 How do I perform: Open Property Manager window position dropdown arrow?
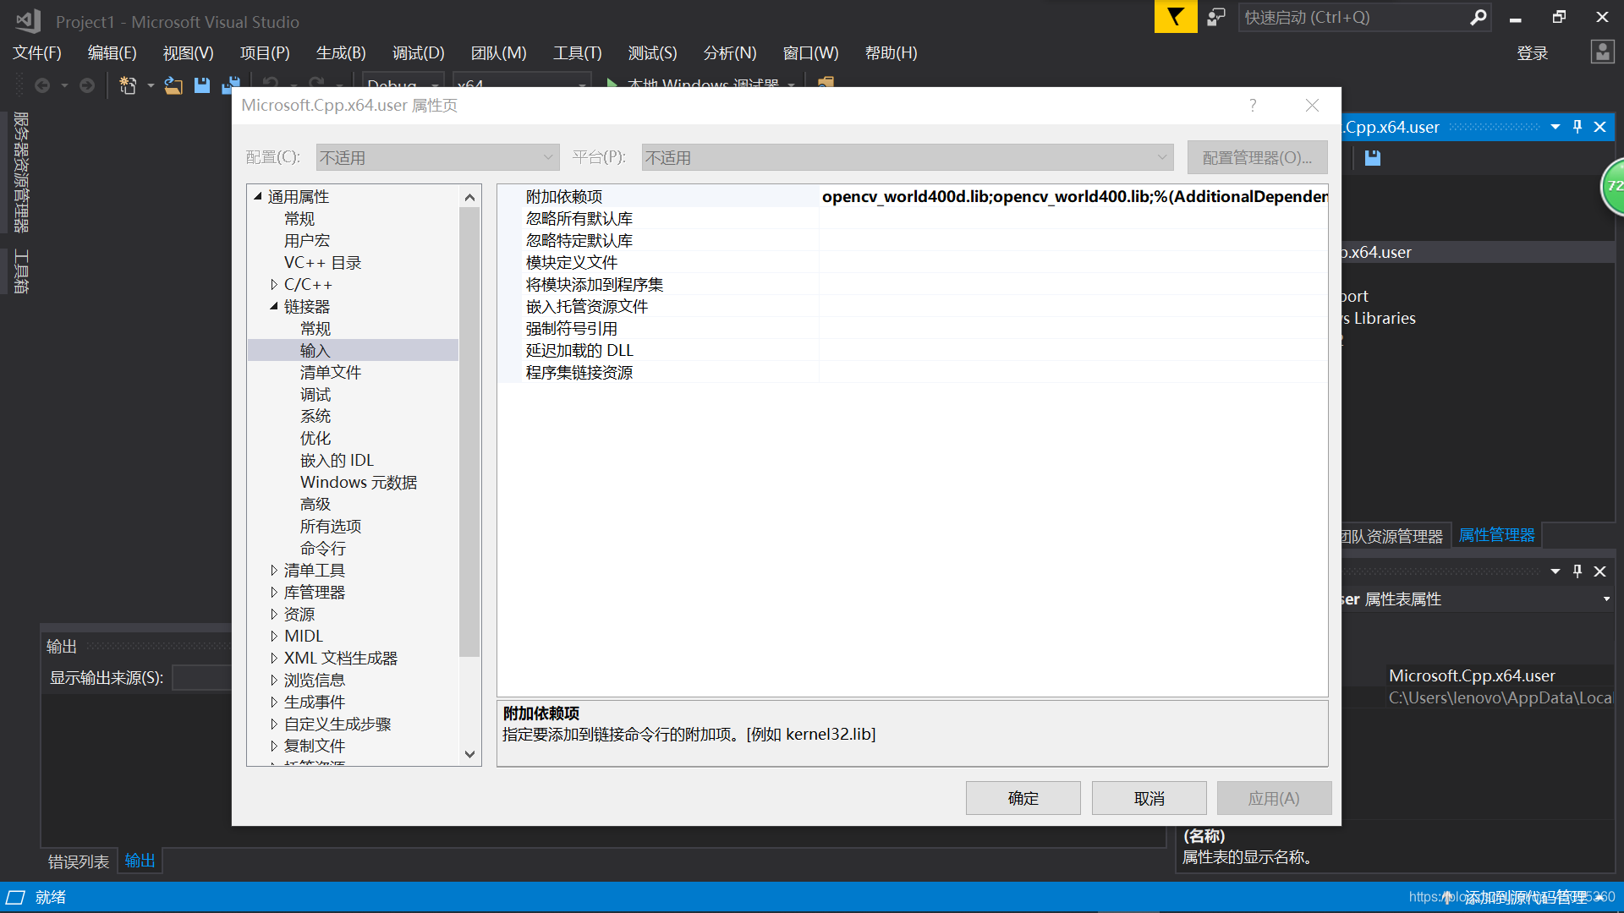click(x=1555, y=127)
